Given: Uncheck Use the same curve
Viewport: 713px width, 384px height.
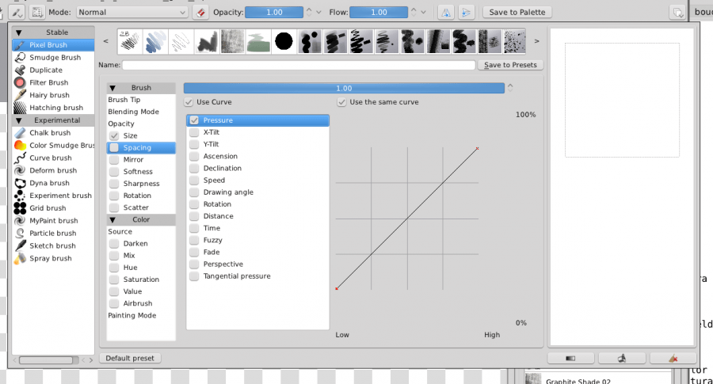Looking at the screenshot, I should pyautogui.click(x=341, y=102).
